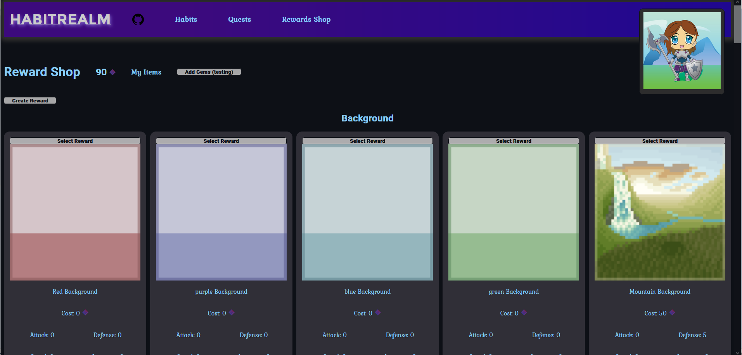Click the 90 gem balance number
The height and width of the screenshot is (355, 742).
[101, 72]
